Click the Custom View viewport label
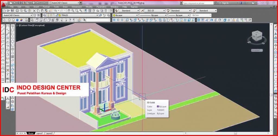The height and width of the screenshot is (136, 278). point(26,25)
